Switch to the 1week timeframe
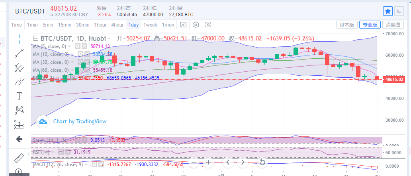The width and height of the screenshot is (411, 176). coord(150,25)
